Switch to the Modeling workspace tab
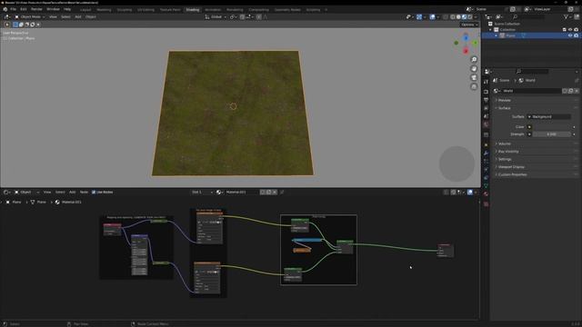Screen dimensions: 582x327 (104, 10)
